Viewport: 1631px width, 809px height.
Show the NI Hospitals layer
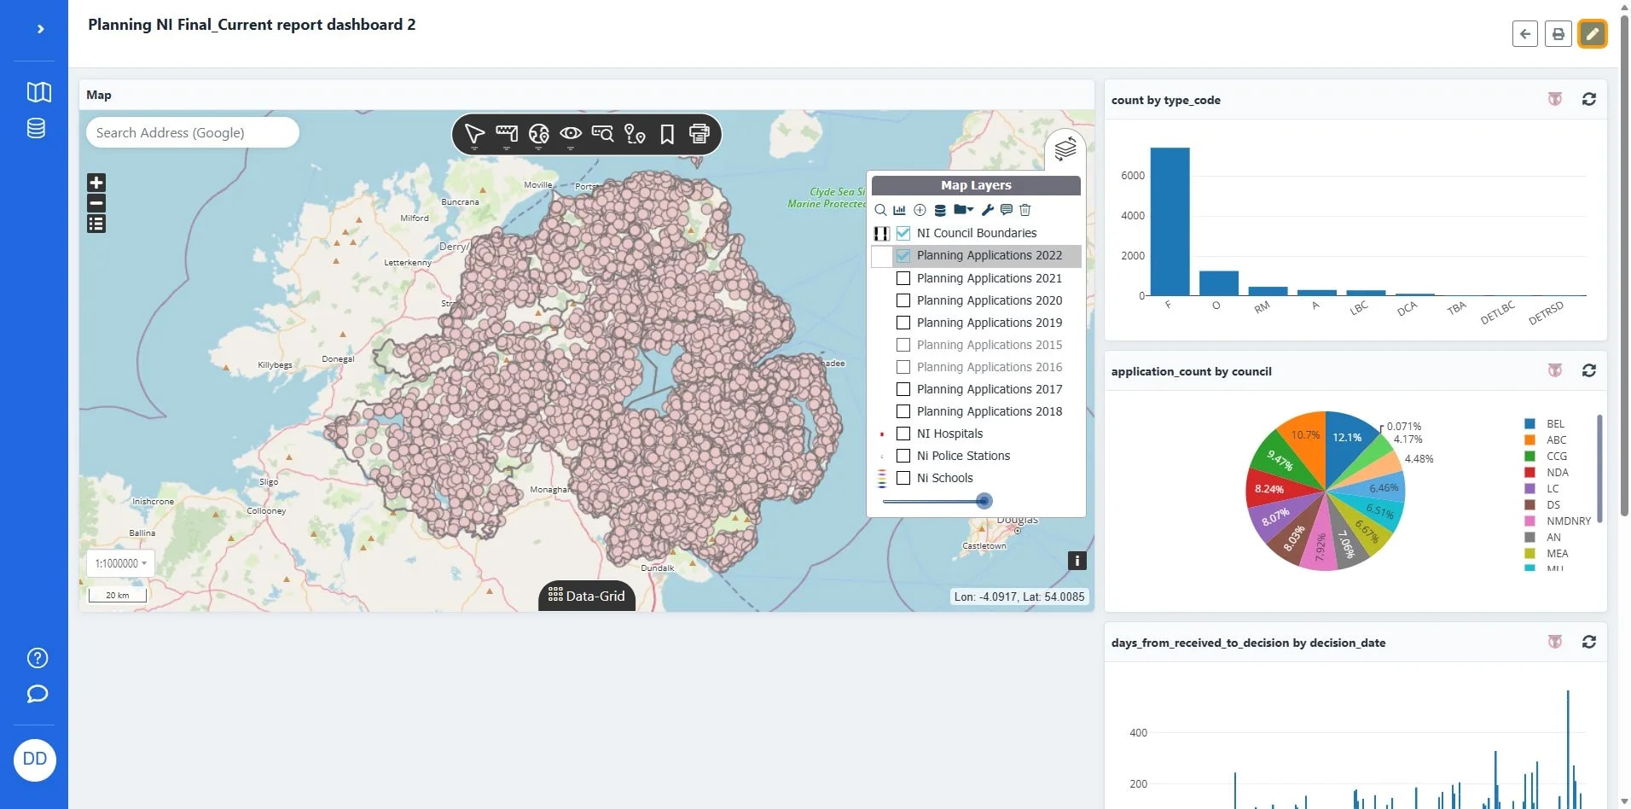[903, 434]
